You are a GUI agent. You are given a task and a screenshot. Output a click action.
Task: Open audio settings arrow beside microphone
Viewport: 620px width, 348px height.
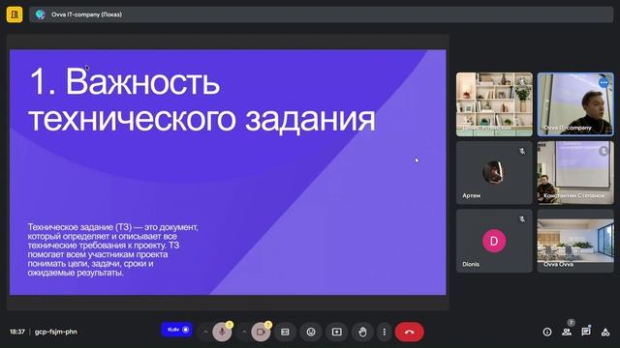coord(205,332)
